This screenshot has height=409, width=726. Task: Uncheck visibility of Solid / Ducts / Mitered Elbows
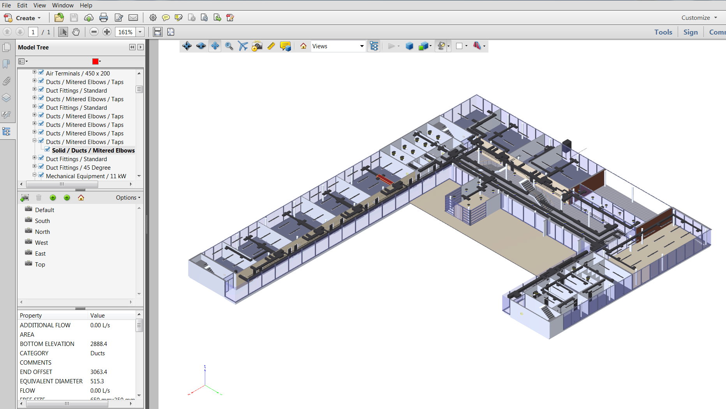pos(48,150)
